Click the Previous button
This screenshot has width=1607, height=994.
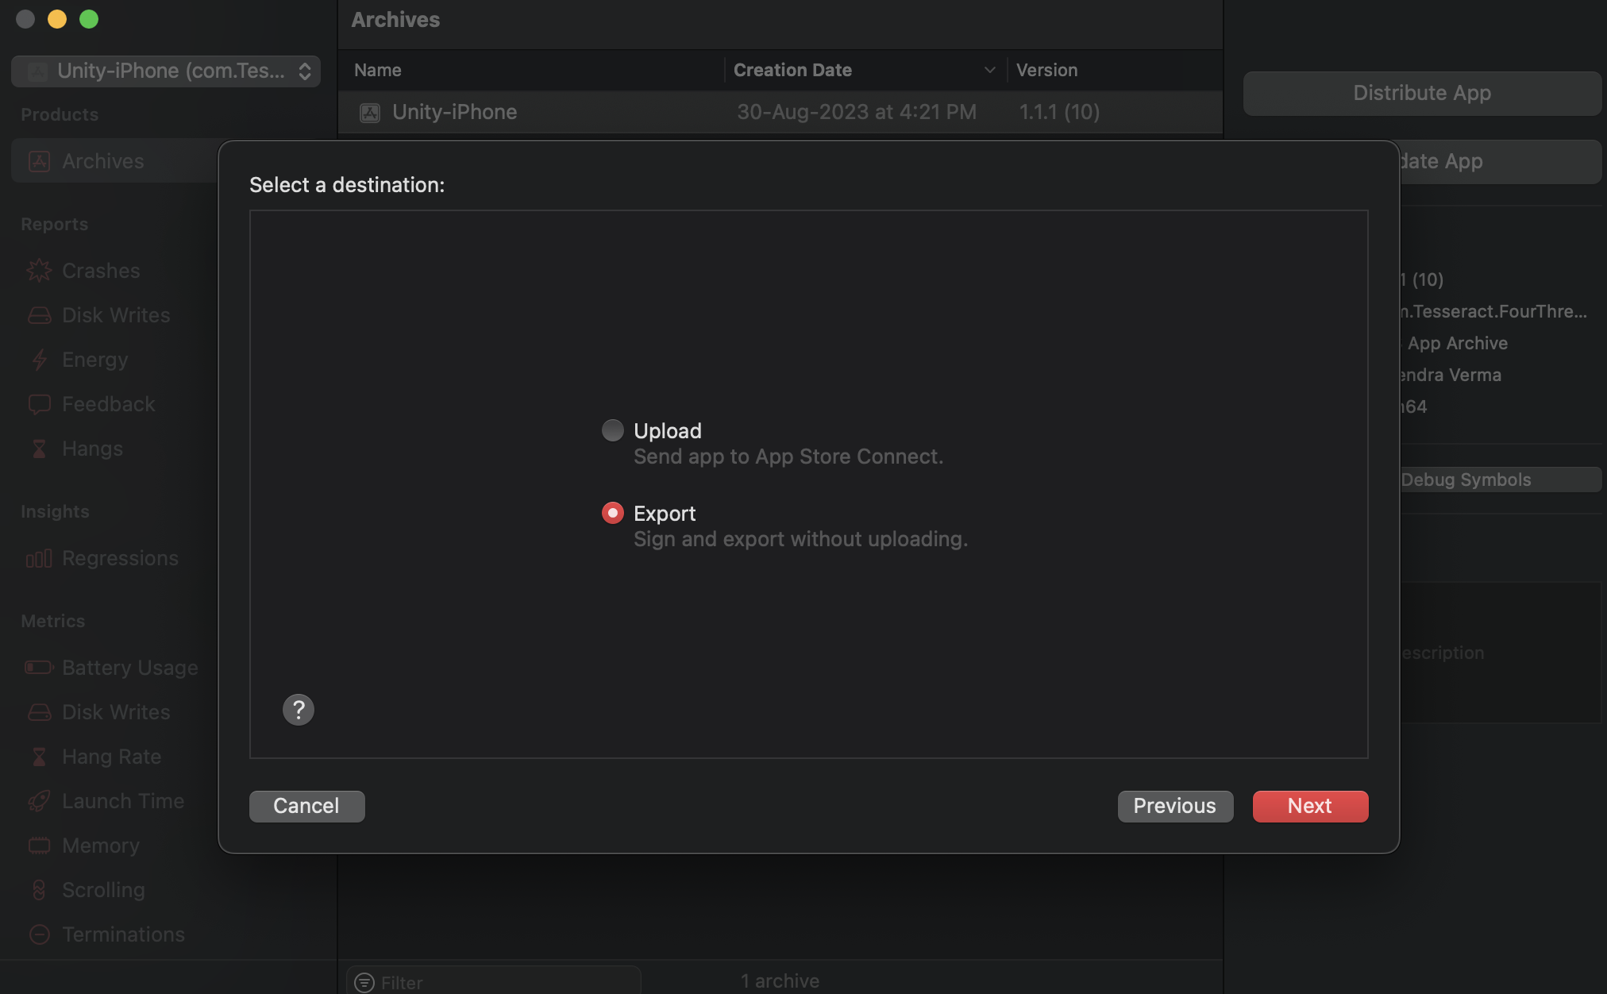point(1175,806)
